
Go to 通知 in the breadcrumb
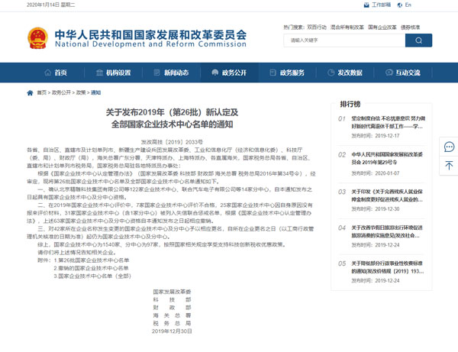tap(96, 92)
